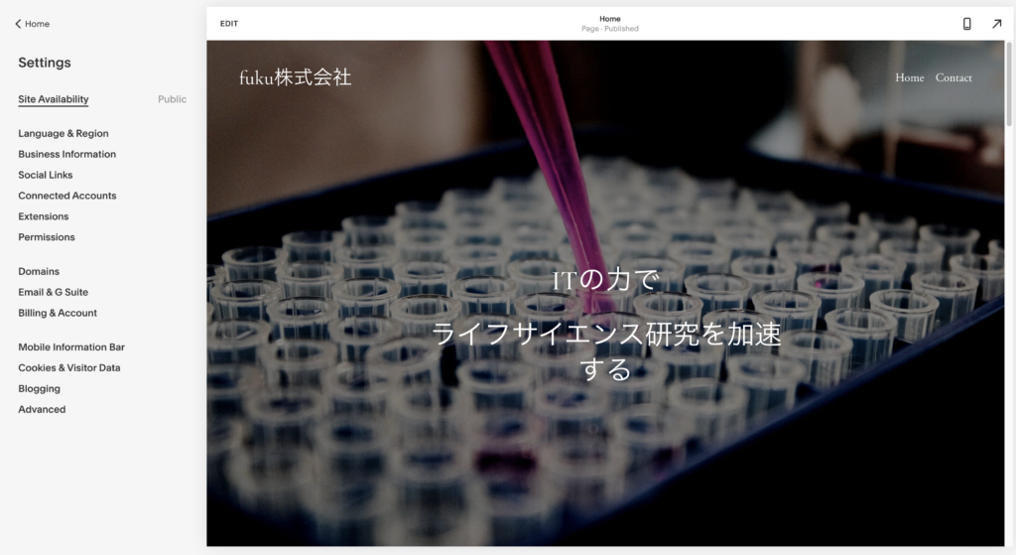Open Blogging settings
The image size is (1016, 555).
coord(39,389)
